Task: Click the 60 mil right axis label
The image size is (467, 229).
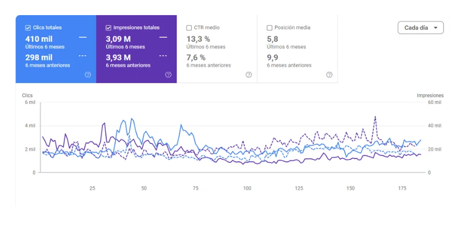Action: point(435,102)
